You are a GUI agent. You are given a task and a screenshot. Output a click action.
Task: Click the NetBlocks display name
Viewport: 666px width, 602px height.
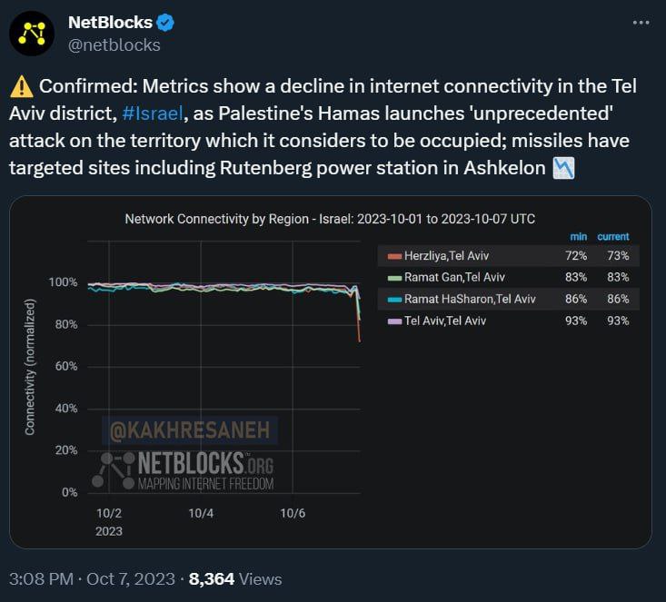point(110,23)
